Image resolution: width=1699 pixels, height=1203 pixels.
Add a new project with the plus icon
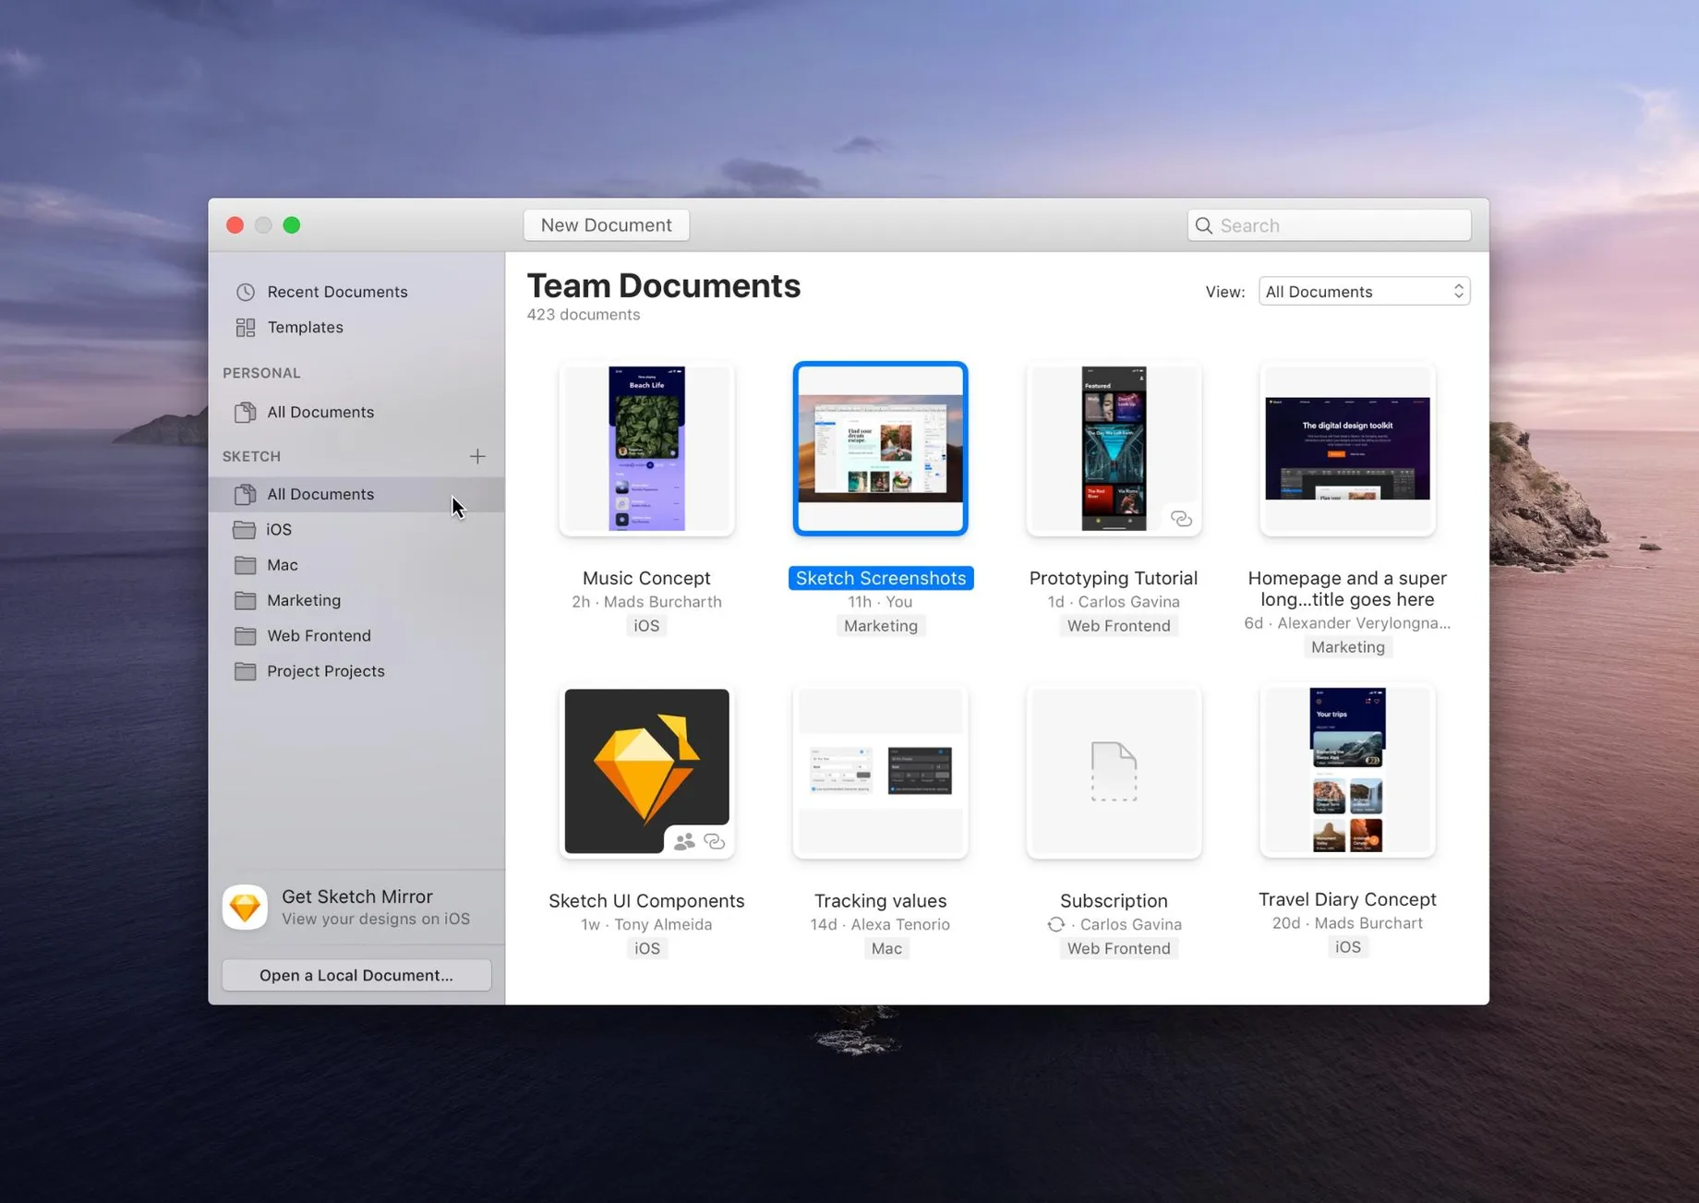477,456
